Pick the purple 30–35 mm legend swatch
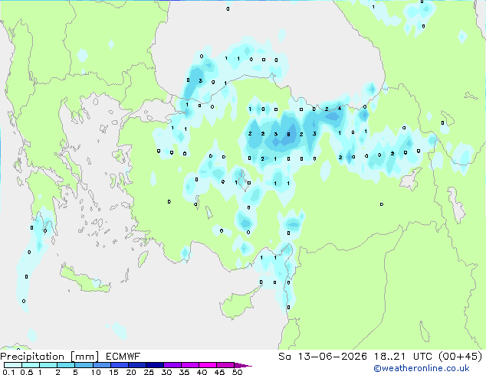Screen dimensions: 486x375 click(172, 365)
